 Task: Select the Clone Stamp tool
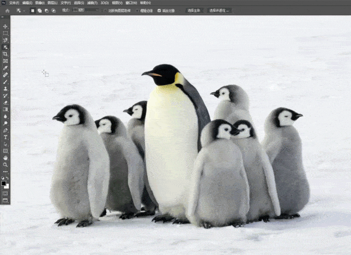pos(5,89)
